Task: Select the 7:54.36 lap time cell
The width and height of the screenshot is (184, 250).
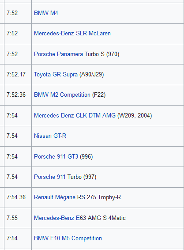Action: tap(18, 197)
